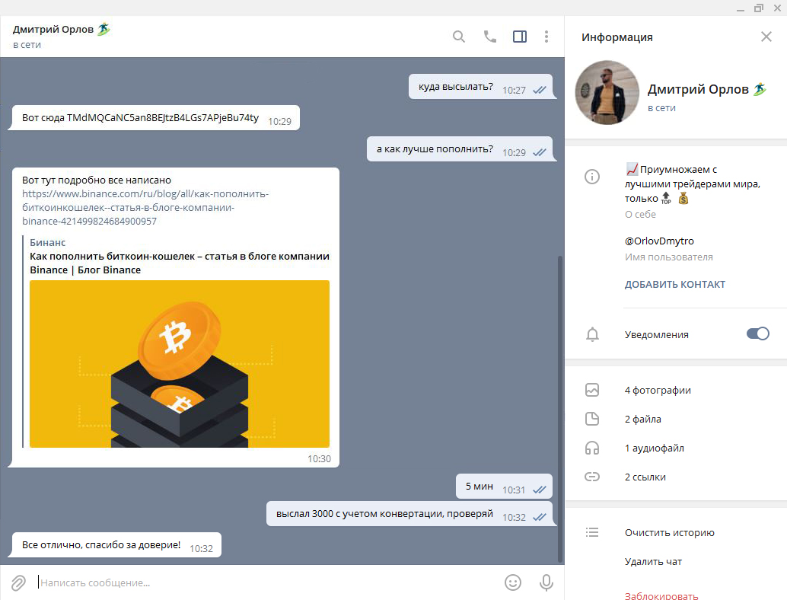Choose Очистить историю
The height and width of the screenshot is (600, 787).
click(x=669, y=533)
